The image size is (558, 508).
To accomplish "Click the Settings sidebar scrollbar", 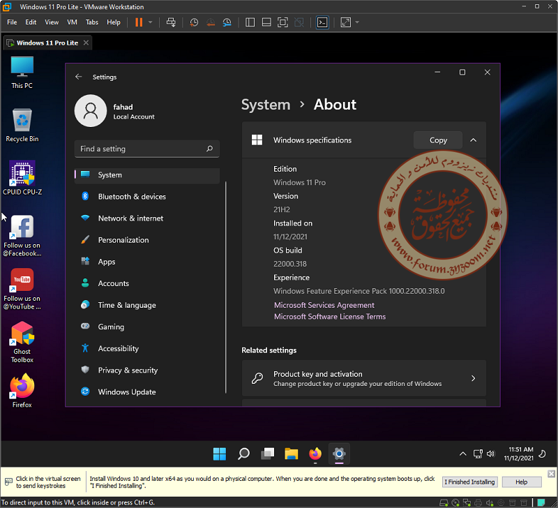I will tap(225, 287).
